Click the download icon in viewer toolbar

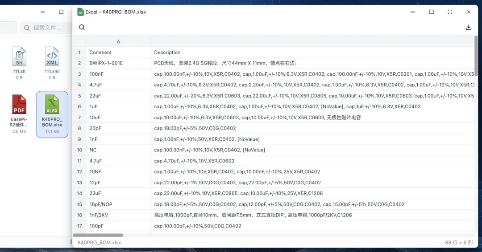click(x=469, y=27)
